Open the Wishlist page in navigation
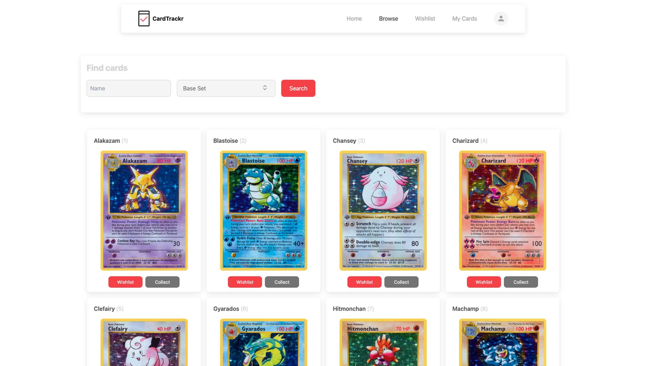Screen dimensions: 650x366 425,19
